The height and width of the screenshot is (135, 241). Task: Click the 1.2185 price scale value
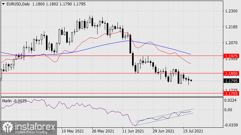(231, 27)
